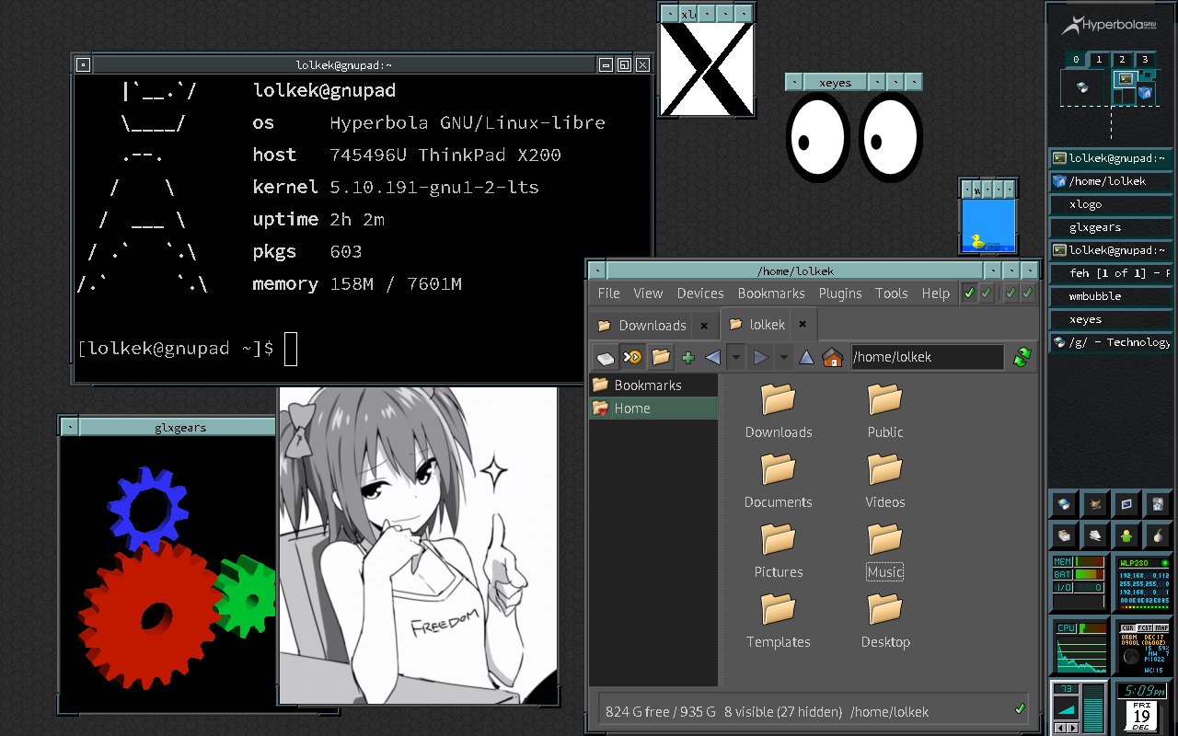
Task: Open the Desktop folder icon
Action: [x=885, y=609]
